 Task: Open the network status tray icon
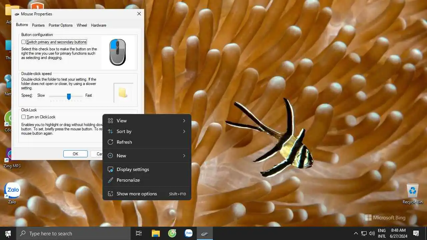pos(364,233)
